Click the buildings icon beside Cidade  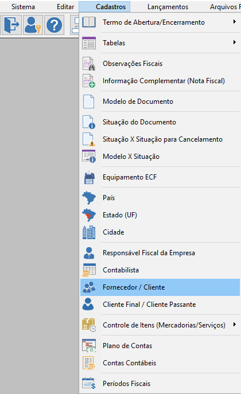pyautogui.click(x=89, y=232)
